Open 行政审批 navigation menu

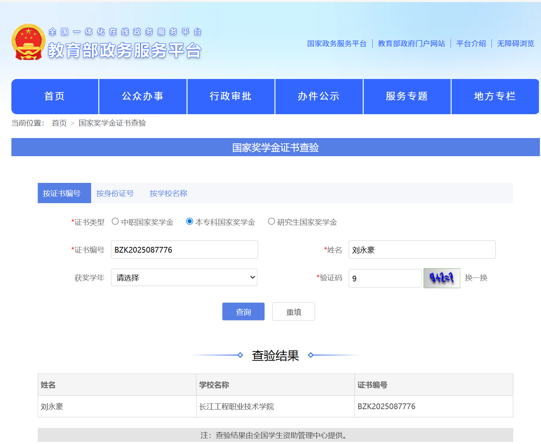point(231,96)
